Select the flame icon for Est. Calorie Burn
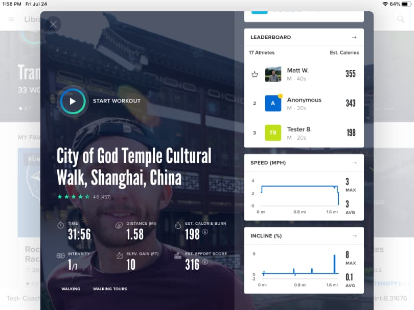This screenshot has height=310, width=414. [x=177, y=224]
